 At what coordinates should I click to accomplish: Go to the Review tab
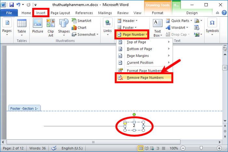123,13
